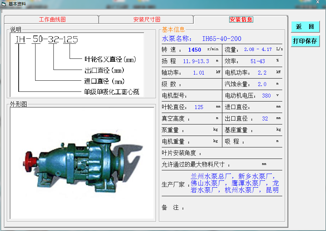The width and height of the screenshot is (326, 231).
Task: Open the 安装尺寸图 tab
Action: [x=146, y=19]
